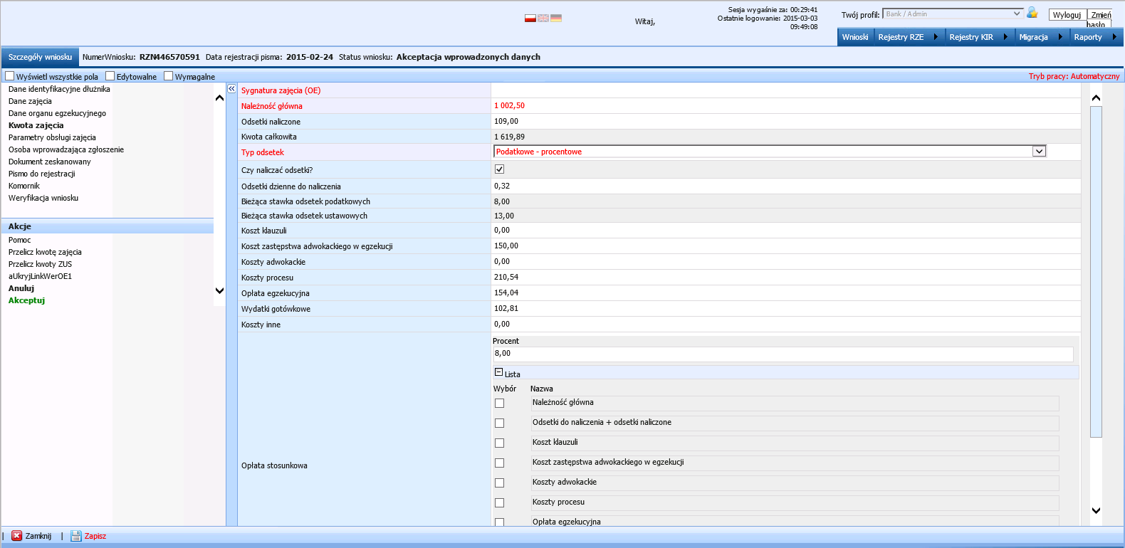The height and width of the screenshot is (548, 1125).
Task: Collapse the Lista section minus icon
Action: pyautogui.click(x=499, y=372)
